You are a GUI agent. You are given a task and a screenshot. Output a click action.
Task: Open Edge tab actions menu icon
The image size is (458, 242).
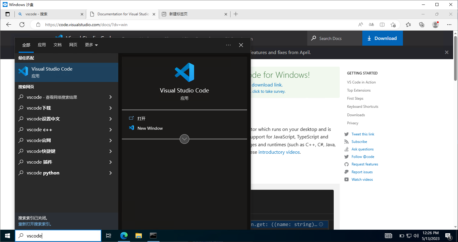coord(8,14)
